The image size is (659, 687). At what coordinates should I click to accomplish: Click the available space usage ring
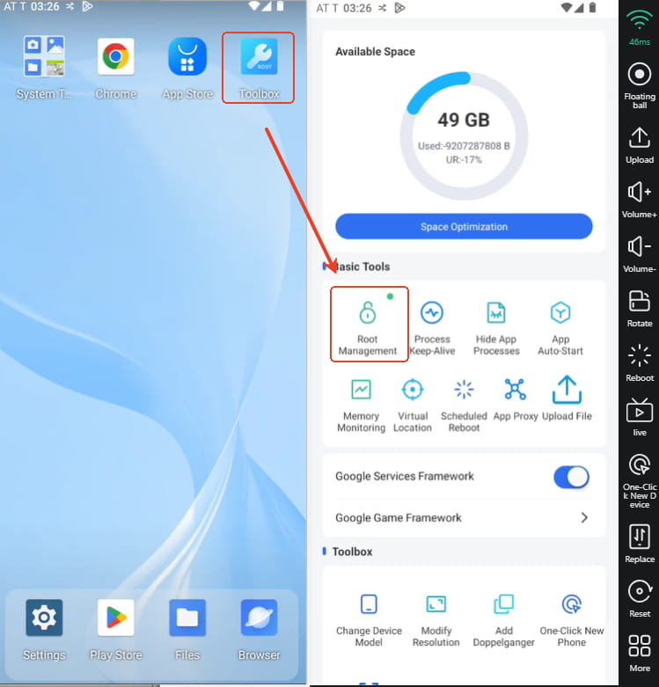(x=464, y=135)
